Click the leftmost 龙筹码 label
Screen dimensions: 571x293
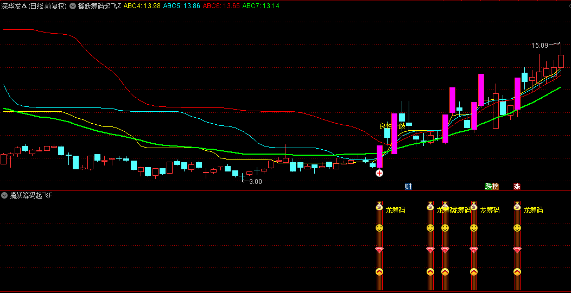coord(395,210)
